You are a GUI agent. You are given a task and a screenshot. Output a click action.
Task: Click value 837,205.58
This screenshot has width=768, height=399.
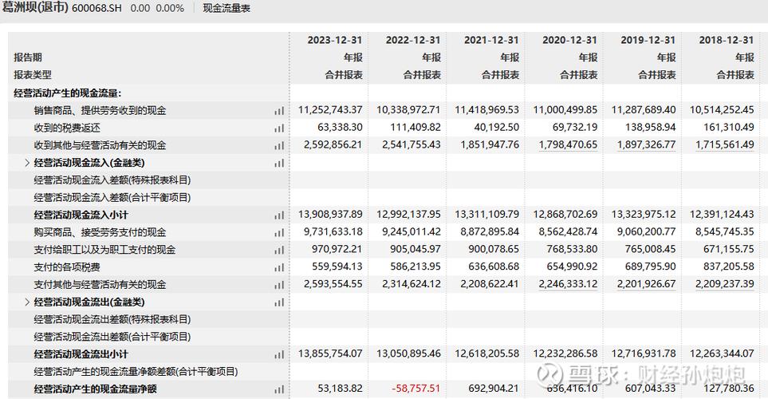click(x=729, y=267)
